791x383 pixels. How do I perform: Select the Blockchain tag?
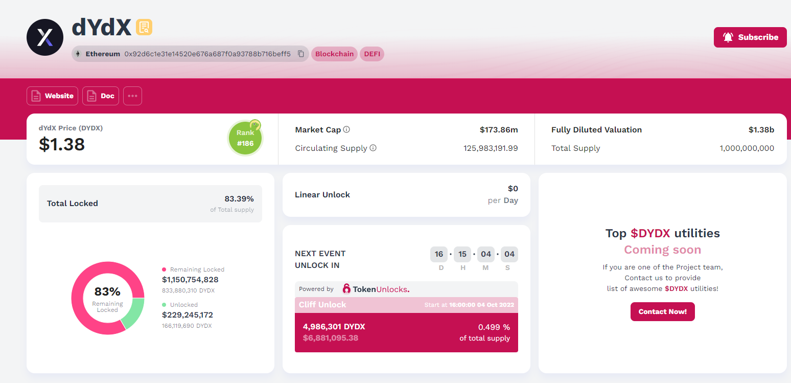(334, 54)
